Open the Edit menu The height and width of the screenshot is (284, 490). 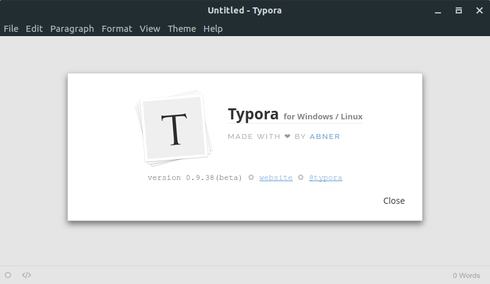coord(34,29)
